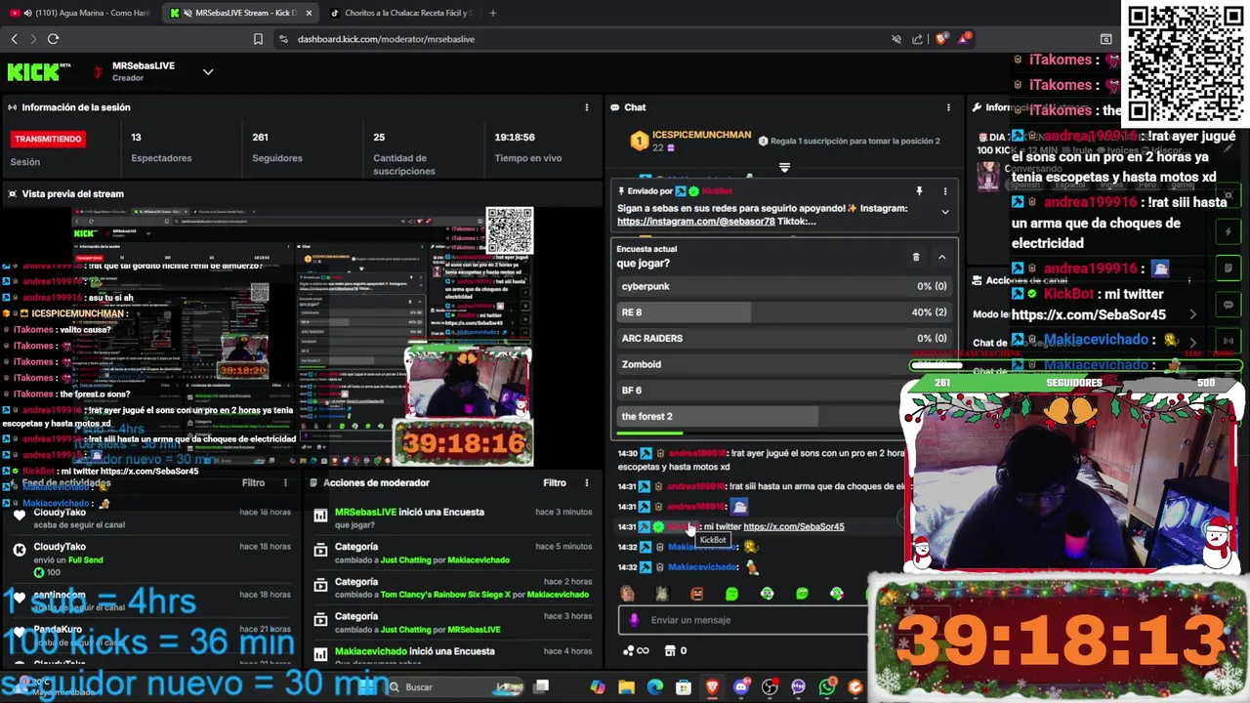Viewport: 1250px width, 703px height.
Task: Expand the pinned KickBot message
Action: pyautogui.click(x=944, y=212)
